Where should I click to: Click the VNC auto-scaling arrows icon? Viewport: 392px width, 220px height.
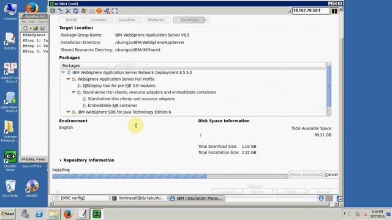point(115,11)
